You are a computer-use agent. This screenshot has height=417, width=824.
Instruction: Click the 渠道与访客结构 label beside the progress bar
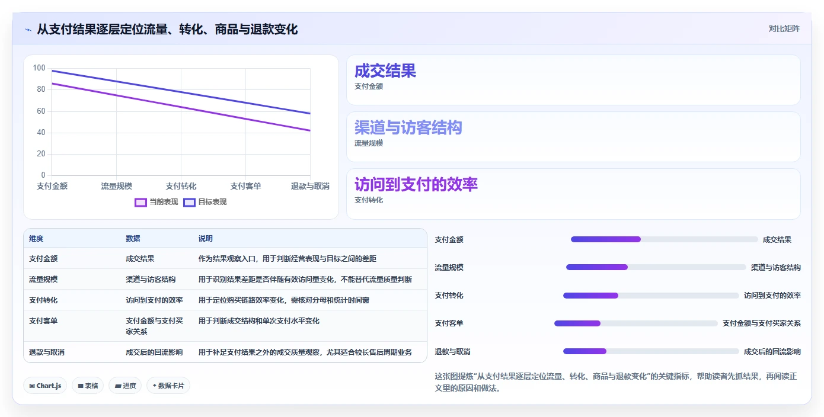[776, 267]
